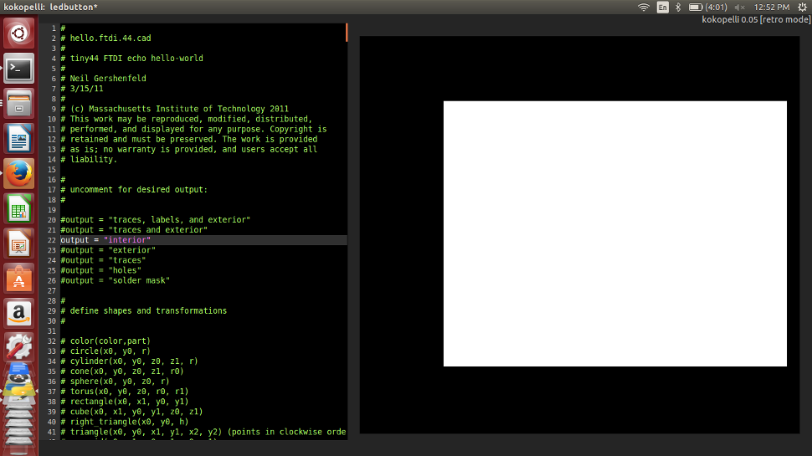Launch Terminal from the dock
The width and height of the screenshot is (812, 456).
19,69
